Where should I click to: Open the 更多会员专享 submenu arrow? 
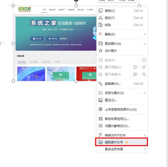coord(145,149)
